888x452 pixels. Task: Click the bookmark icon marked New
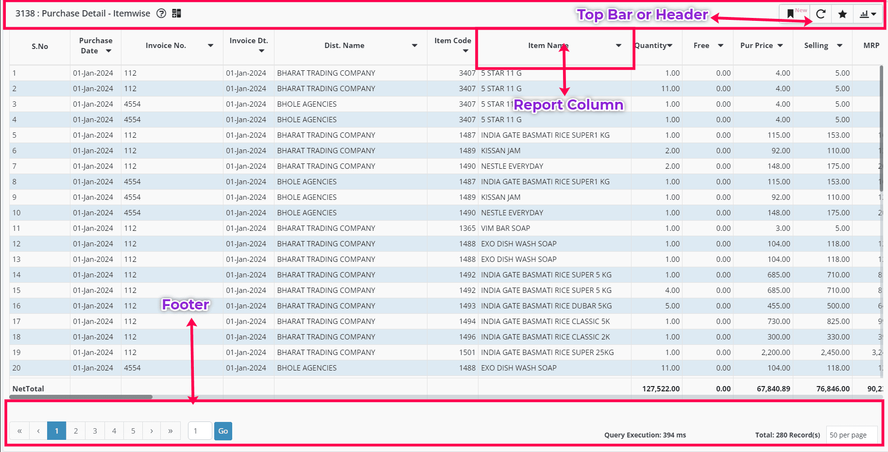click(790, 14)
